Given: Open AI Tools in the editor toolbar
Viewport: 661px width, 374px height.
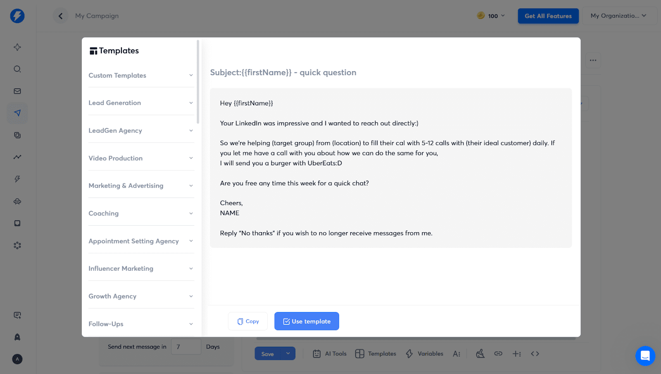Looking at the screenshot, I should click(x=330, y=354).
